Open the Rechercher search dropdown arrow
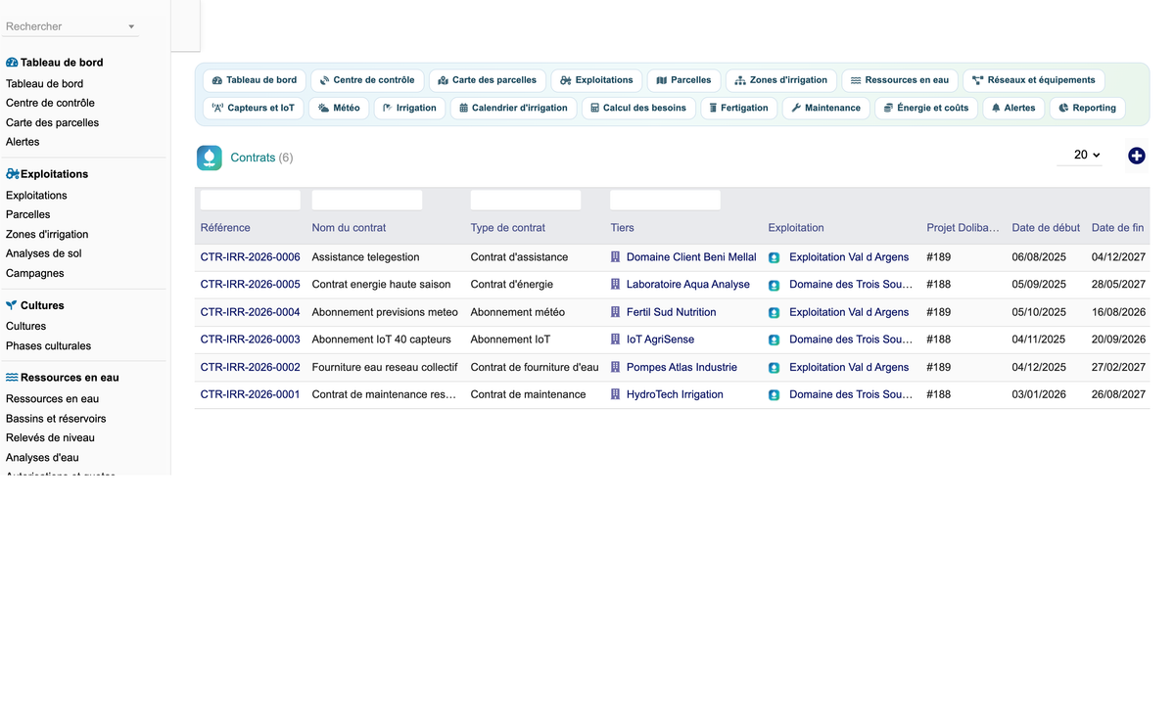 coord(131,26)
